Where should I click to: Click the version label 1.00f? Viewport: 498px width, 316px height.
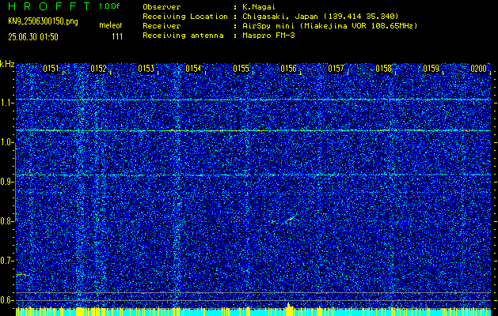point(109,6)
